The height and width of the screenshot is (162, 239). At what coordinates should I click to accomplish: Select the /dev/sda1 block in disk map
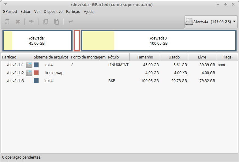coord(38,41)
